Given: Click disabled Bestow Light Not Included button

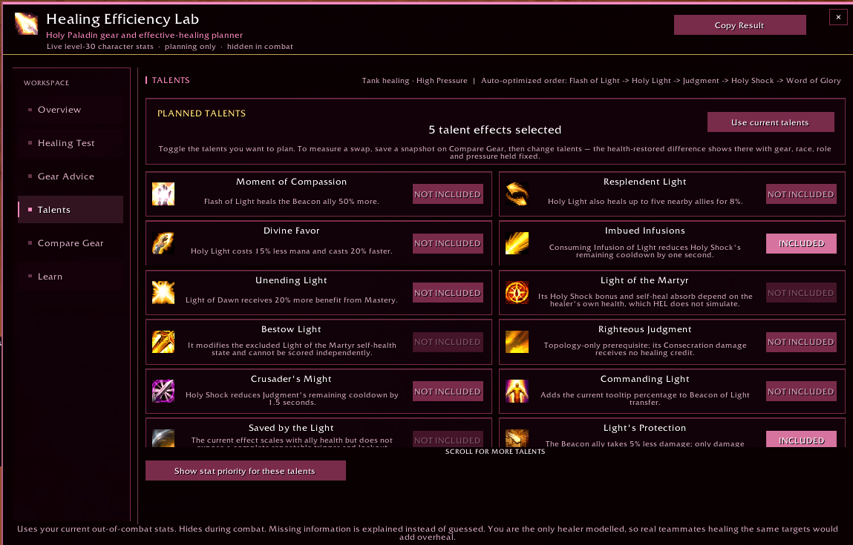Looking at the screenshot, I should [x=448, y=342].
